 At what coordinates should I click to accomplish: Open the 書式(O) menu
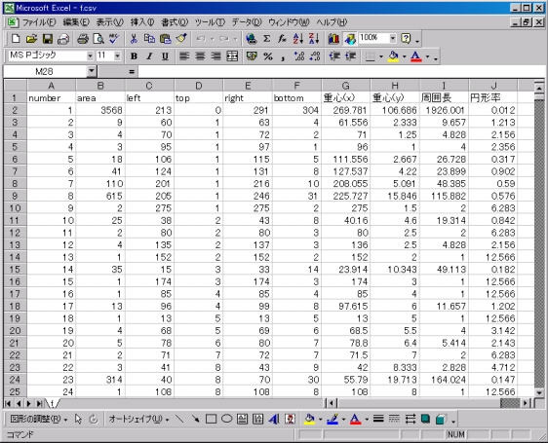(x=175, y=22)
